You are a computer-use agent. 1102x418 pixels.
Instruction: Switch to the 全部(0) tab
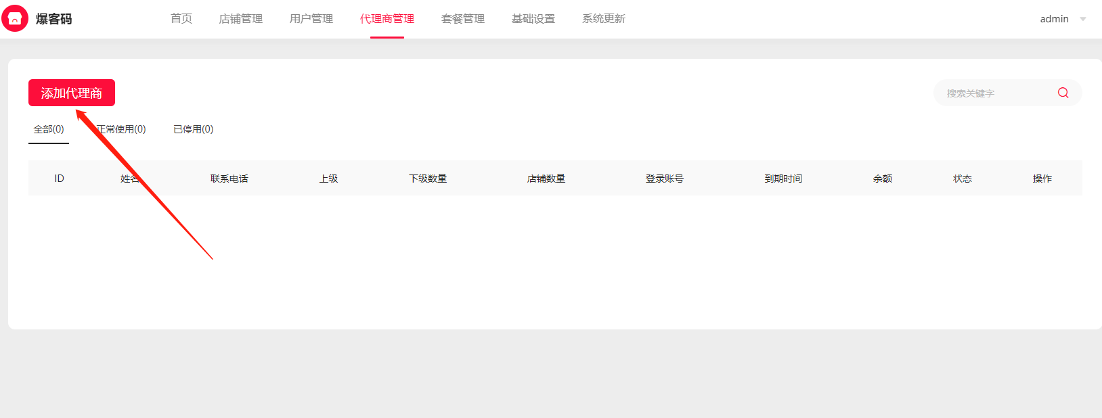[49, 129]
